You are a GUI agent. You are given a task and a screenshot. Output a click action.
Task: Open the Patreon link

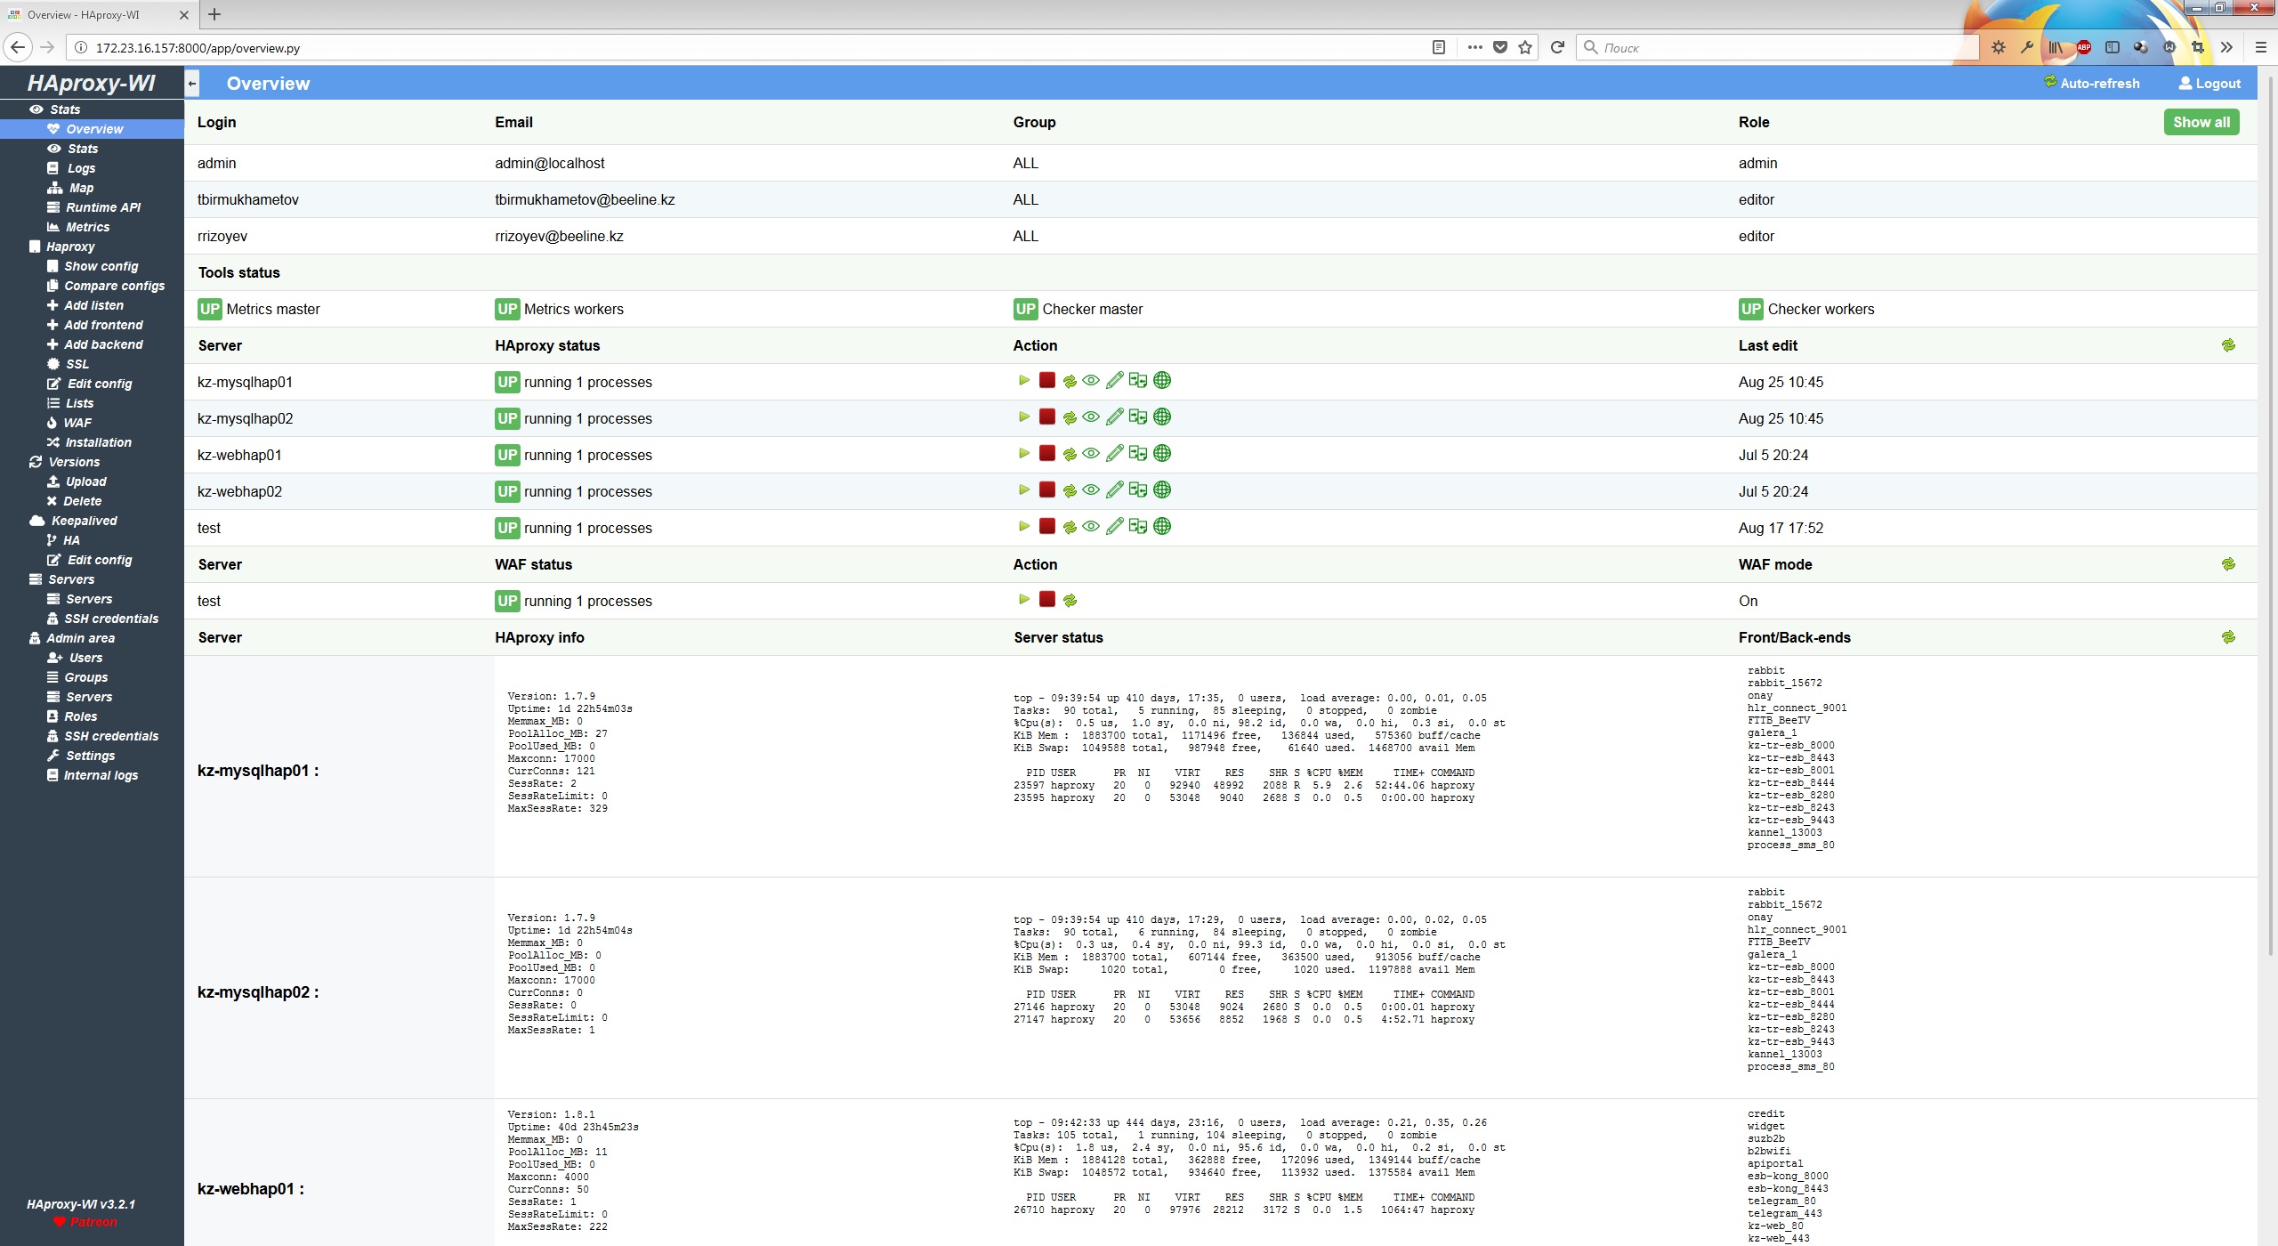(x=93, y=1222)
